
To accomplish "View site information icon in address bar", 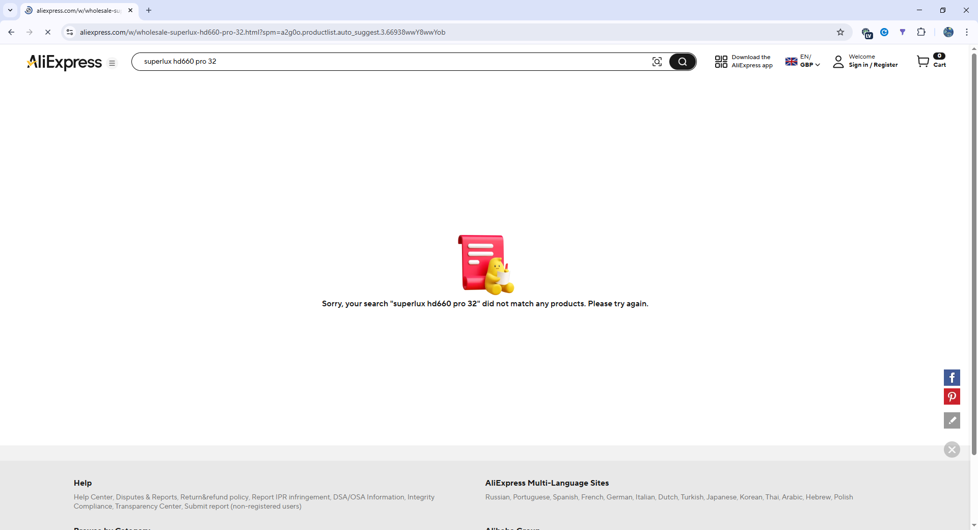I will point(70,32).
